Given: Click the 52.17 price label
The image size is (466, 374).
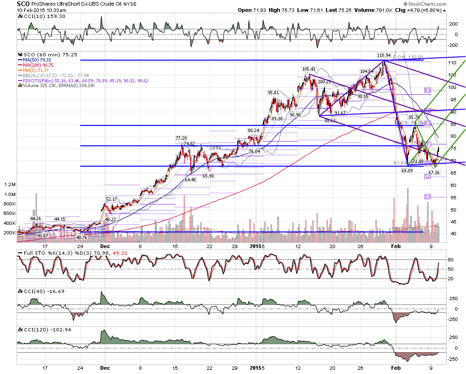Looking at the screenshot, I should click(111, 199).
